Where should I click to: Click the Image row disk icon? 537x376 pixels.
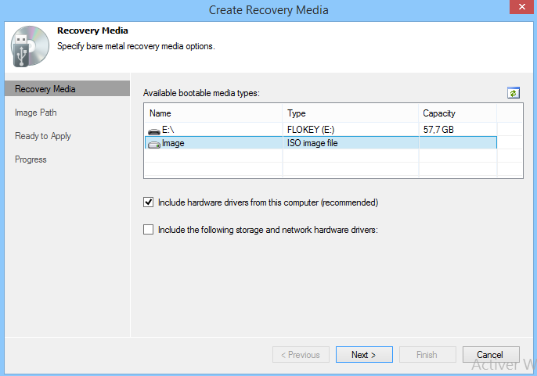click(x=154, y=145)
